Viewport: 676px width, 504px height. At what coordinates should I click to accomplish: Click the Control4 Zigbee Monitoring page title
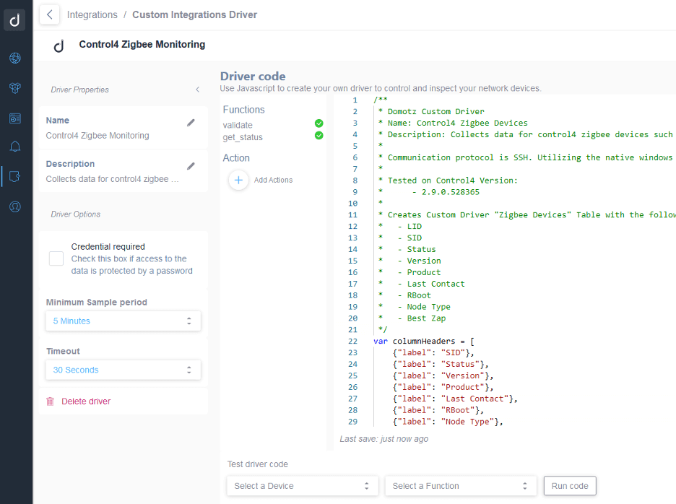[142, 45]
